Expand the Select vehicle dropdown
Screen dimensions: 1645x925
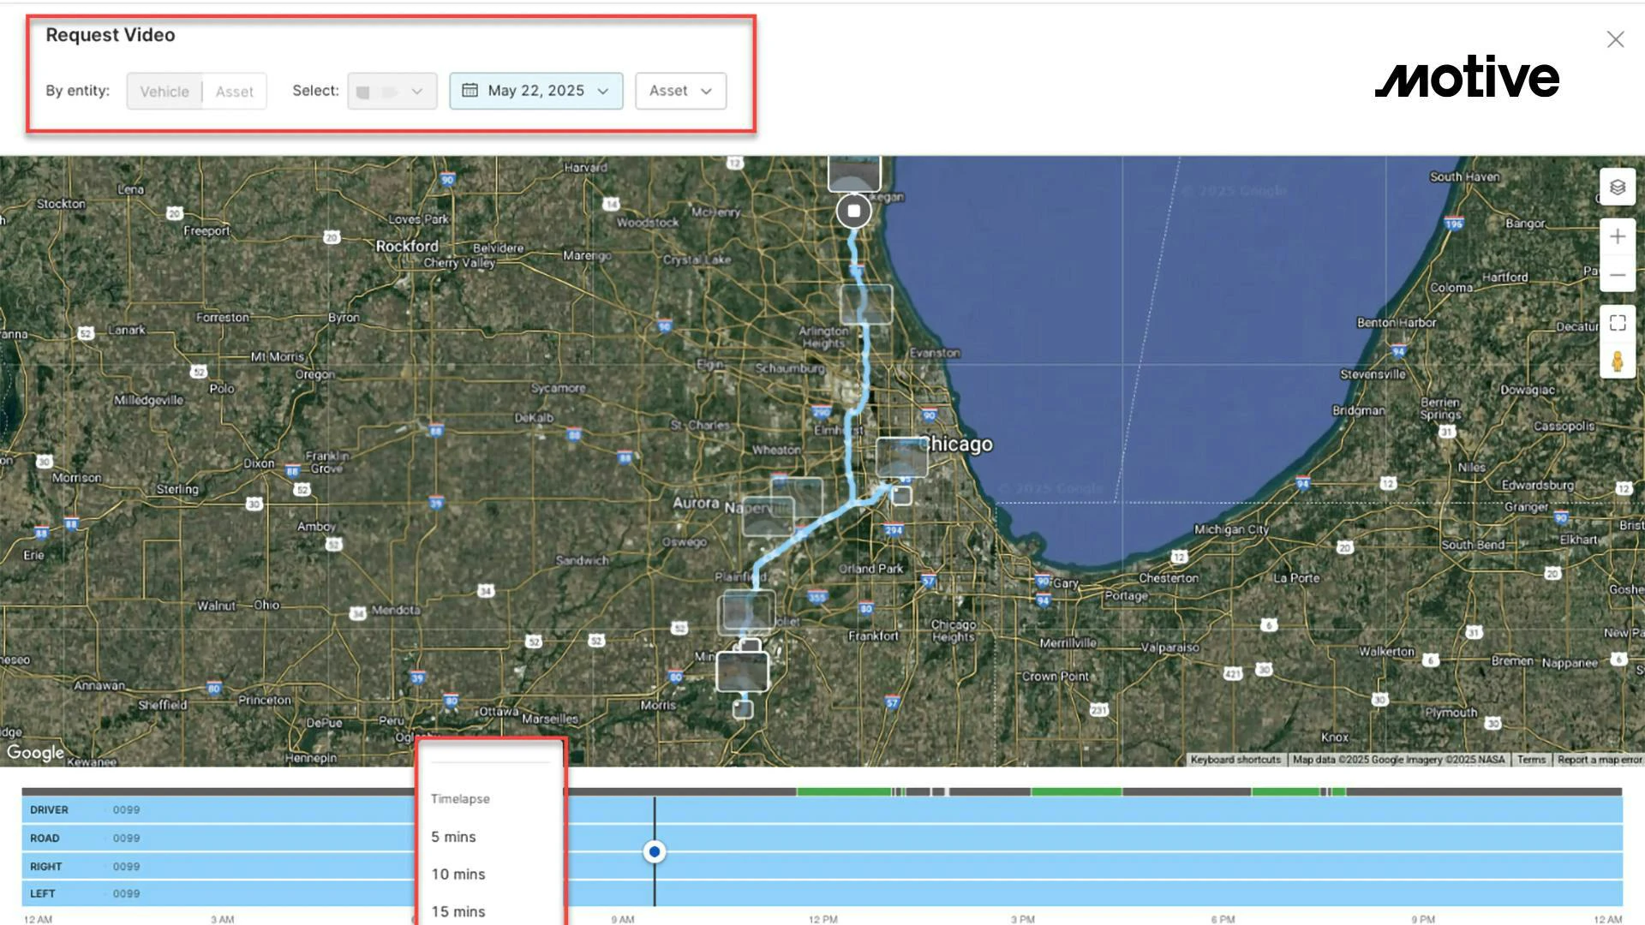click(x=392, y=91)
